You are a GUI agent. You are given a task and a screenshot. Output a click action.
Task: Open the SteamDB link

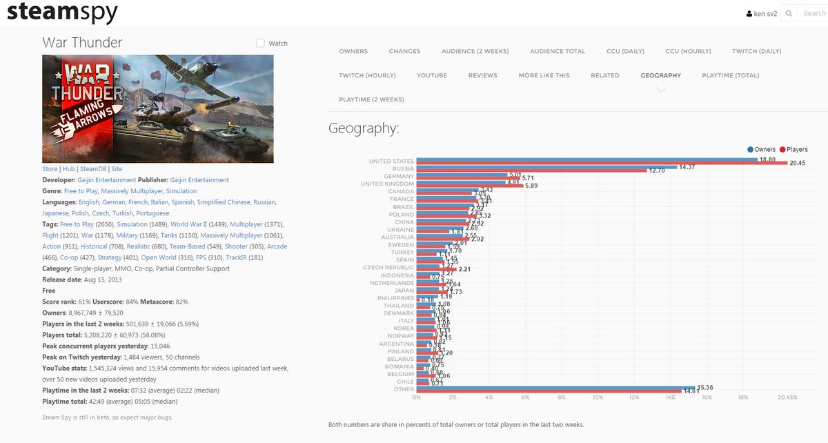(93, 169)
